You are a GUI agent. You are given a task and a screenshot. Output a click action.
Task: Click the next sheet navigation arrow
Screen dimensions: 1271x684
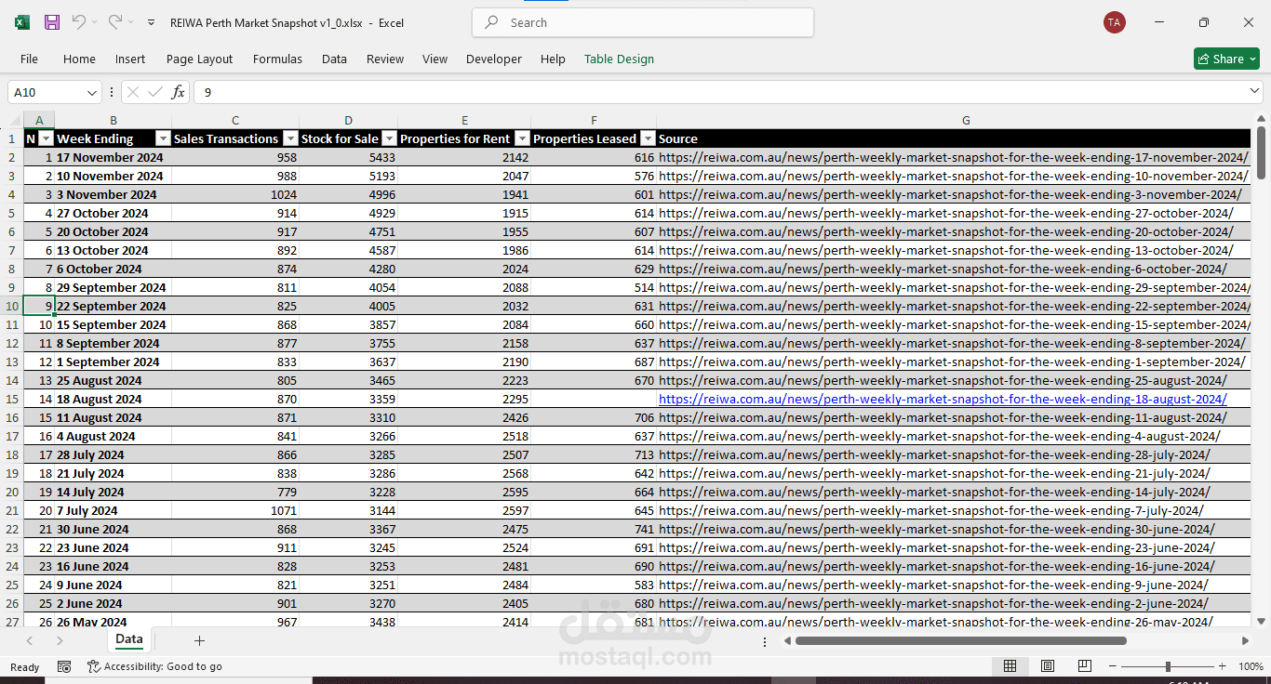[x=60, y=640]
